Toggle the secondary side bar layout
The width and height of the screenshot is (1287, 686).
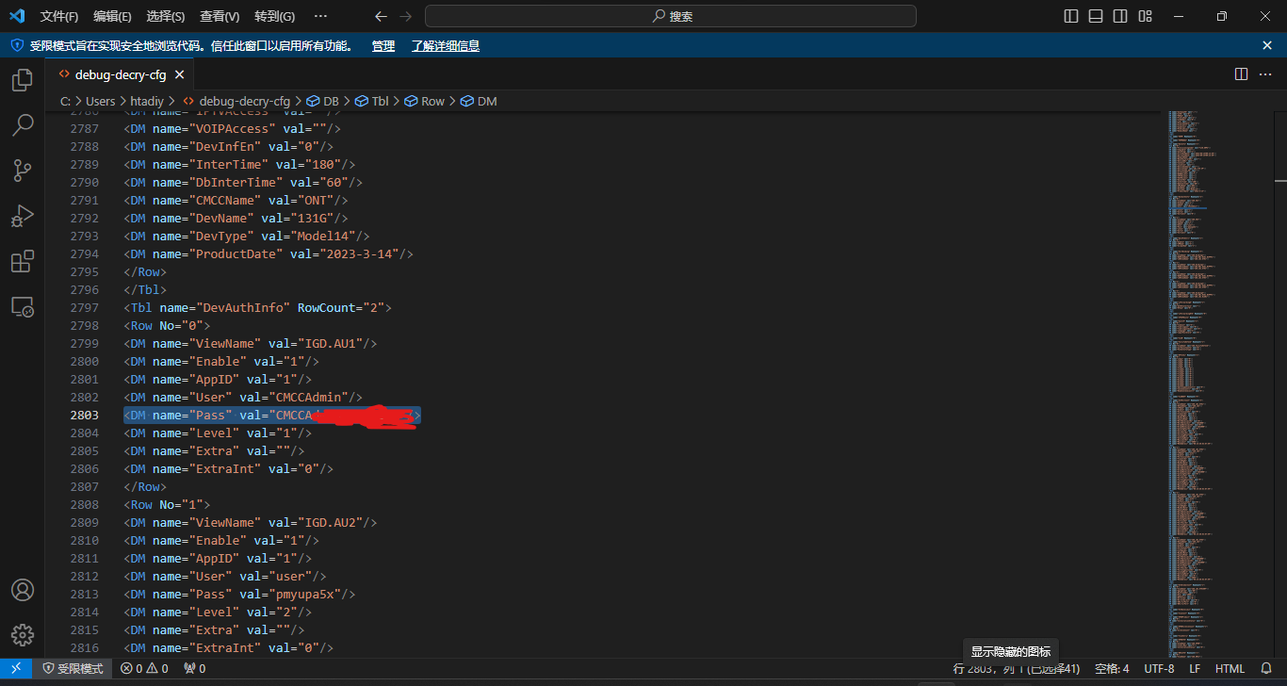point(1120,16)
